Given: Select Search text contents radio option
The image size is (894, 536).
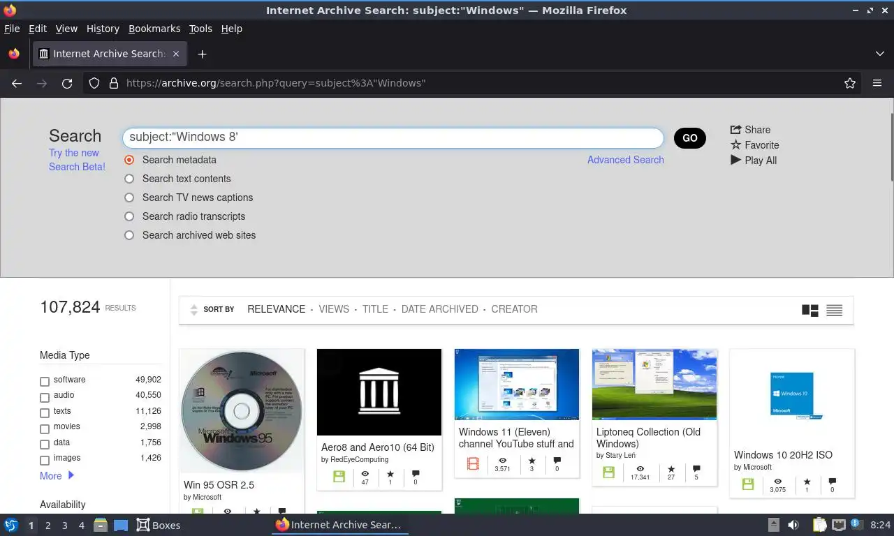Looking at the screenshot, I should [129, 179].
